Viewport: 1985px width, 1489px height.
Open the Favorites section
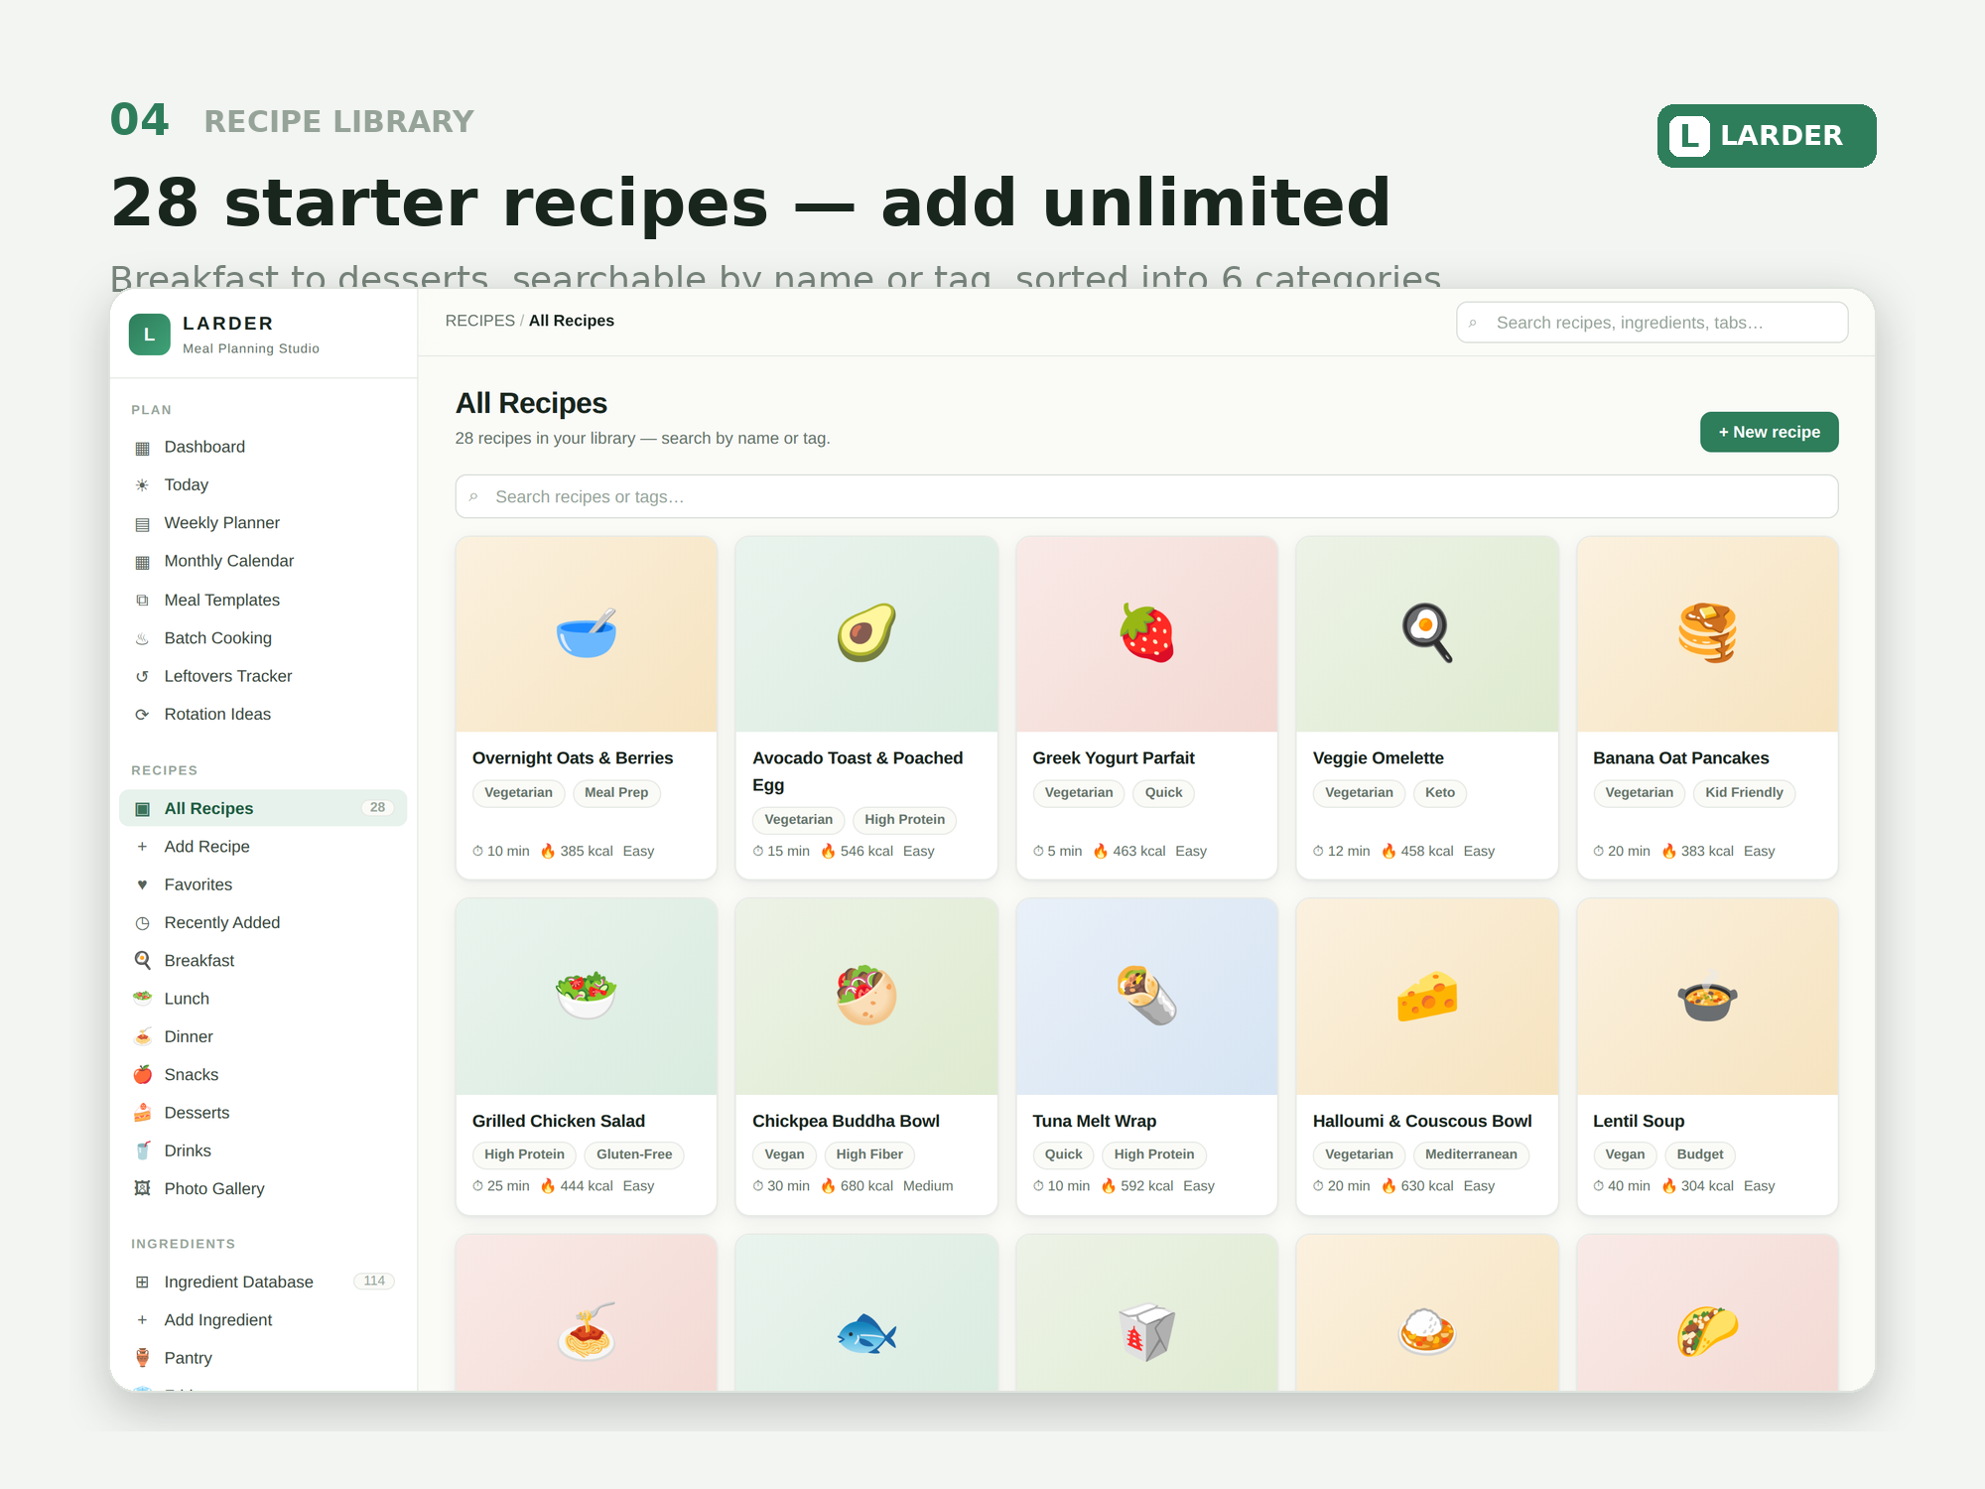(x=263, y=884)
